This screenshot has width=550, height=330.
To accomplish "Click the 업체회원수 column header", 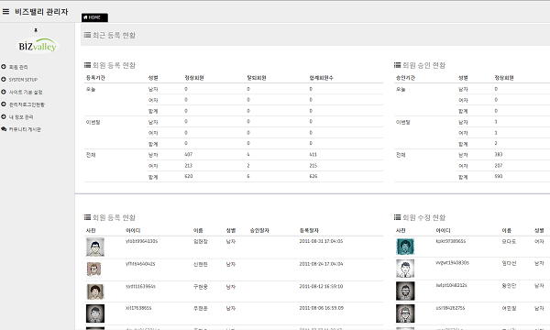I will [x=322, y=78].
